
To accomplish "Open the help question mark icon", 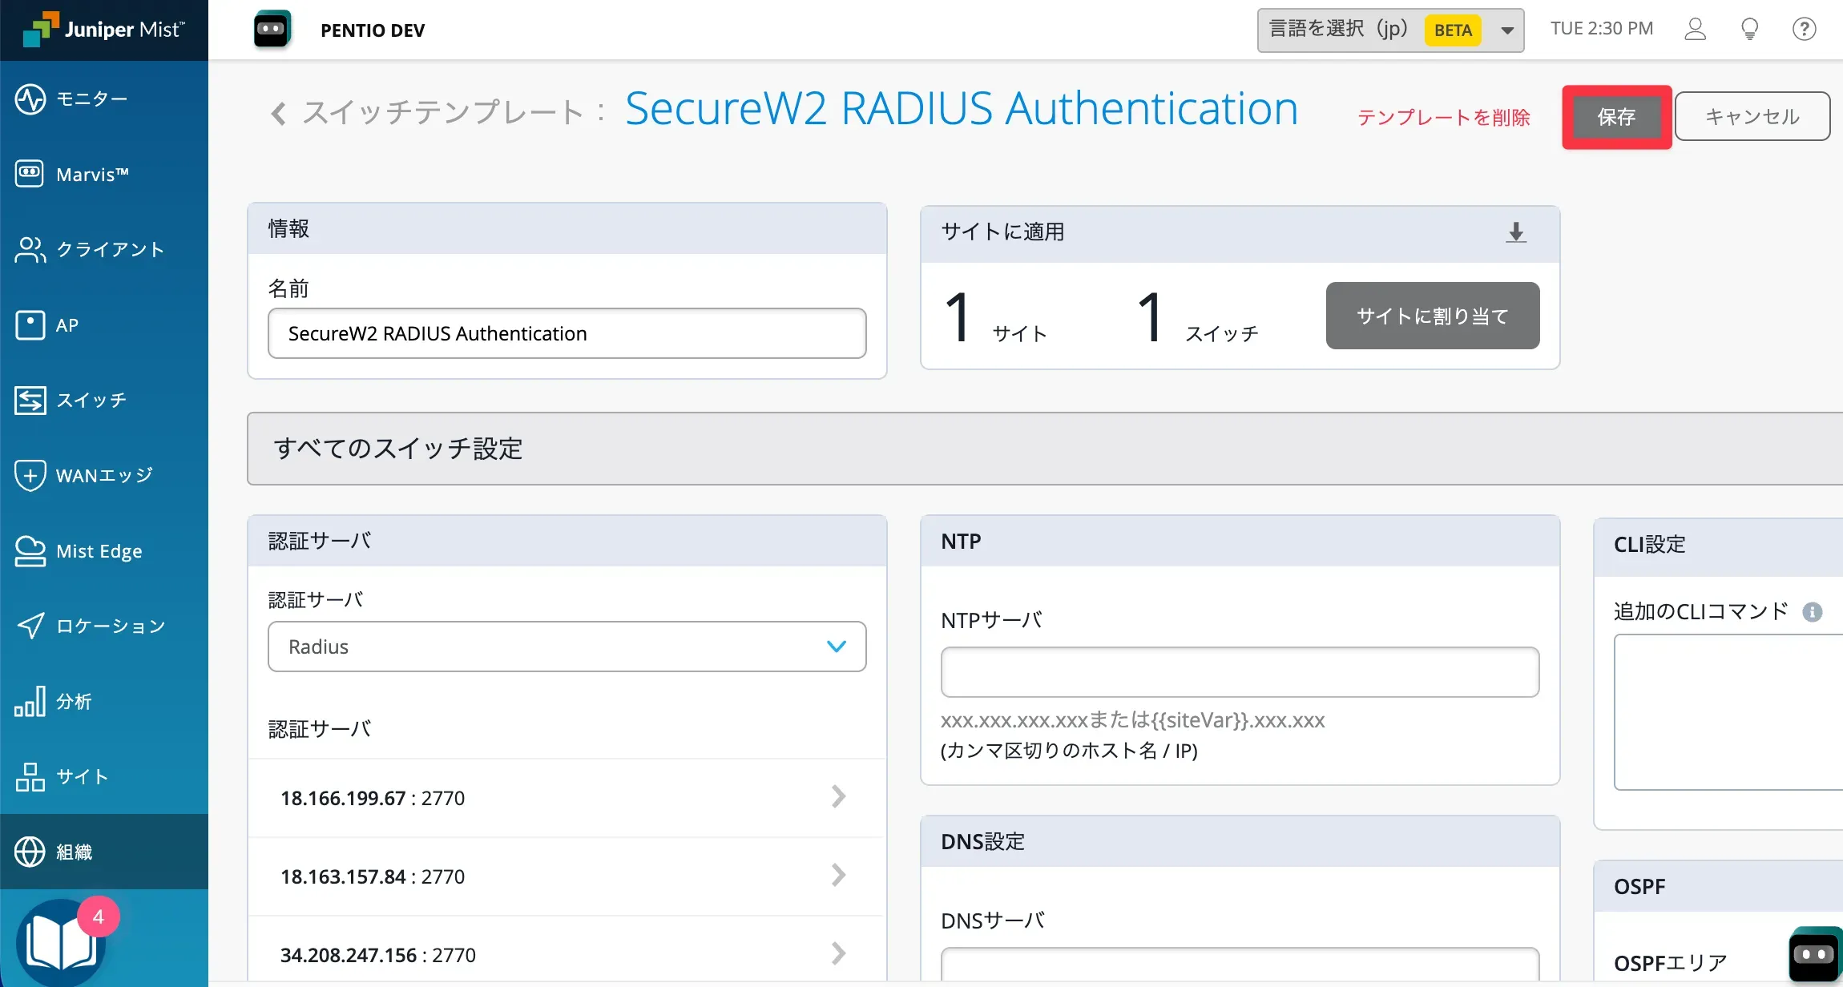I will [1804, 30].
